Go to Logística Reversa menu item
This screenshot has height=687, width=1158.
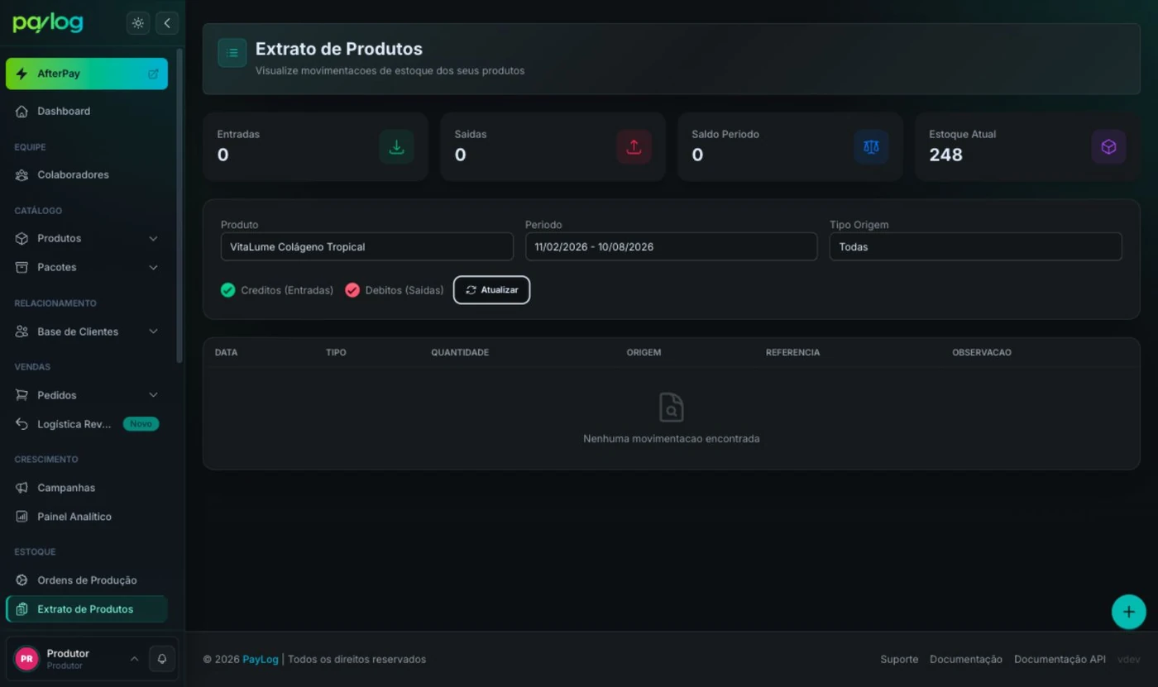pyautogui.click(x=87, y=424)
